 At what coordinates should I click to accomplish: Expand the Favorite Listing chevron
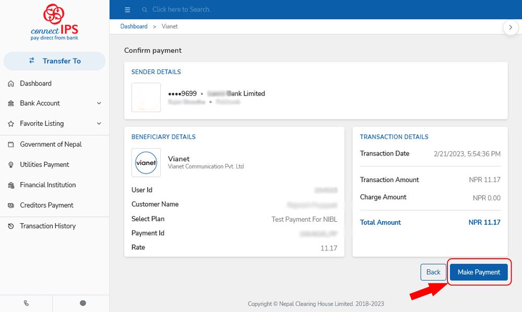click(x=99, y=124)
